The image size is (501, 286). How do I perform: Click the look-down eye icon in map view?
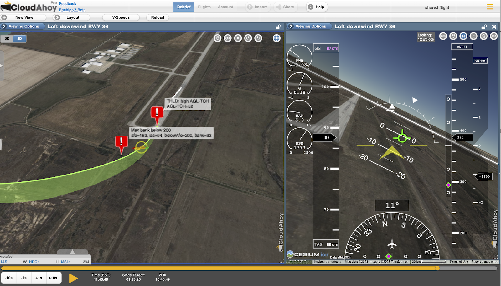click(218, 38)
